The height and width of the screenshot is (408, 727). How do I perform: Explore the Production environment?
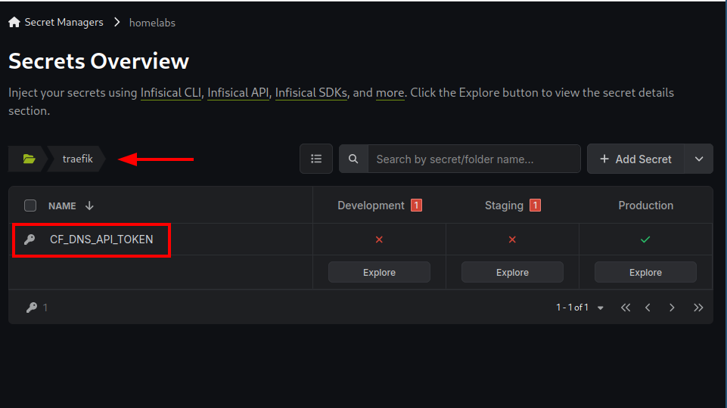645,272
